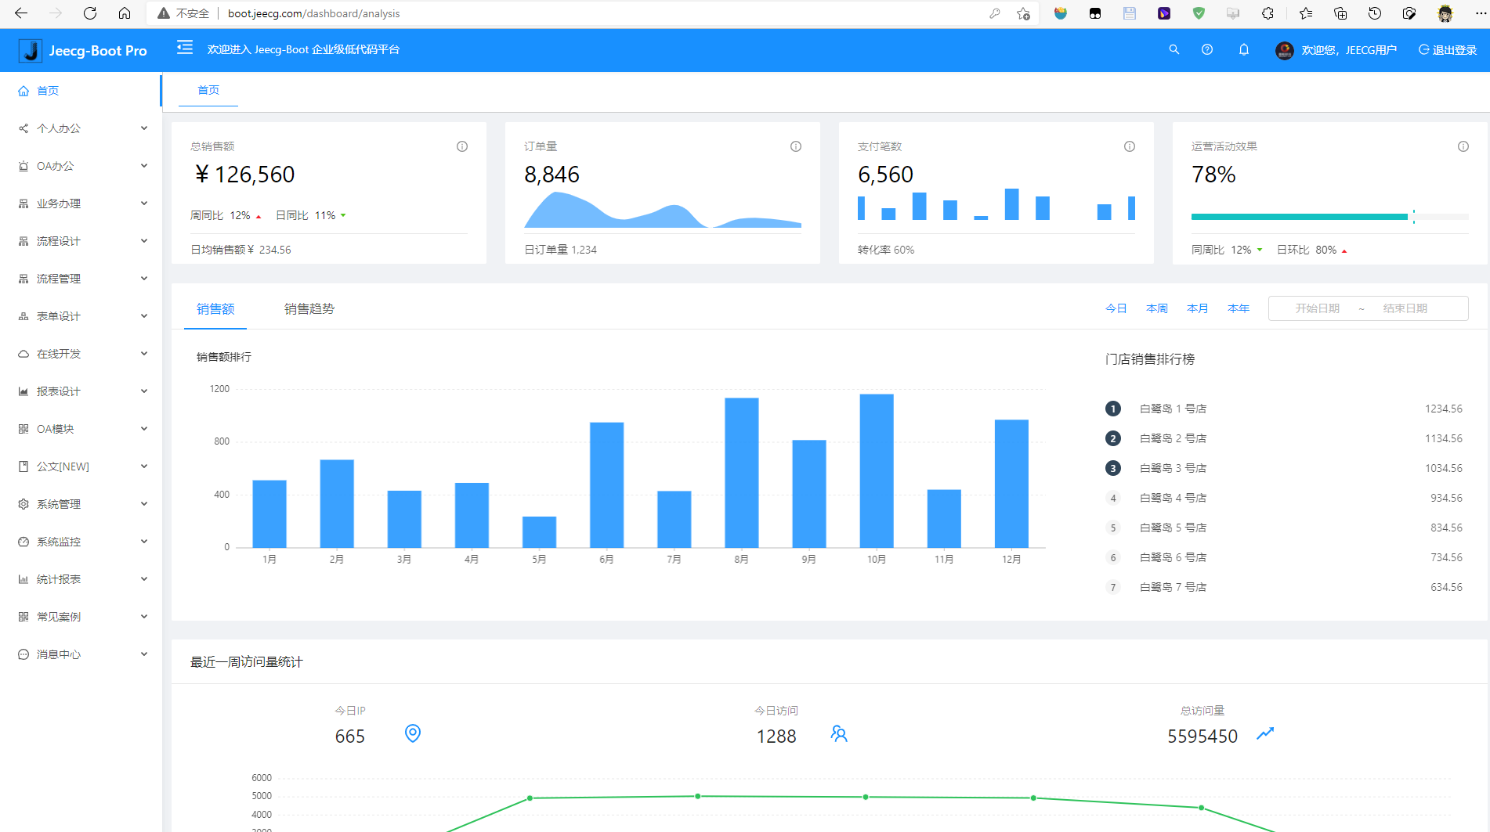Expand the 流程管理 sidebar menu
The image size is (1490, 832).
[81, 279]
